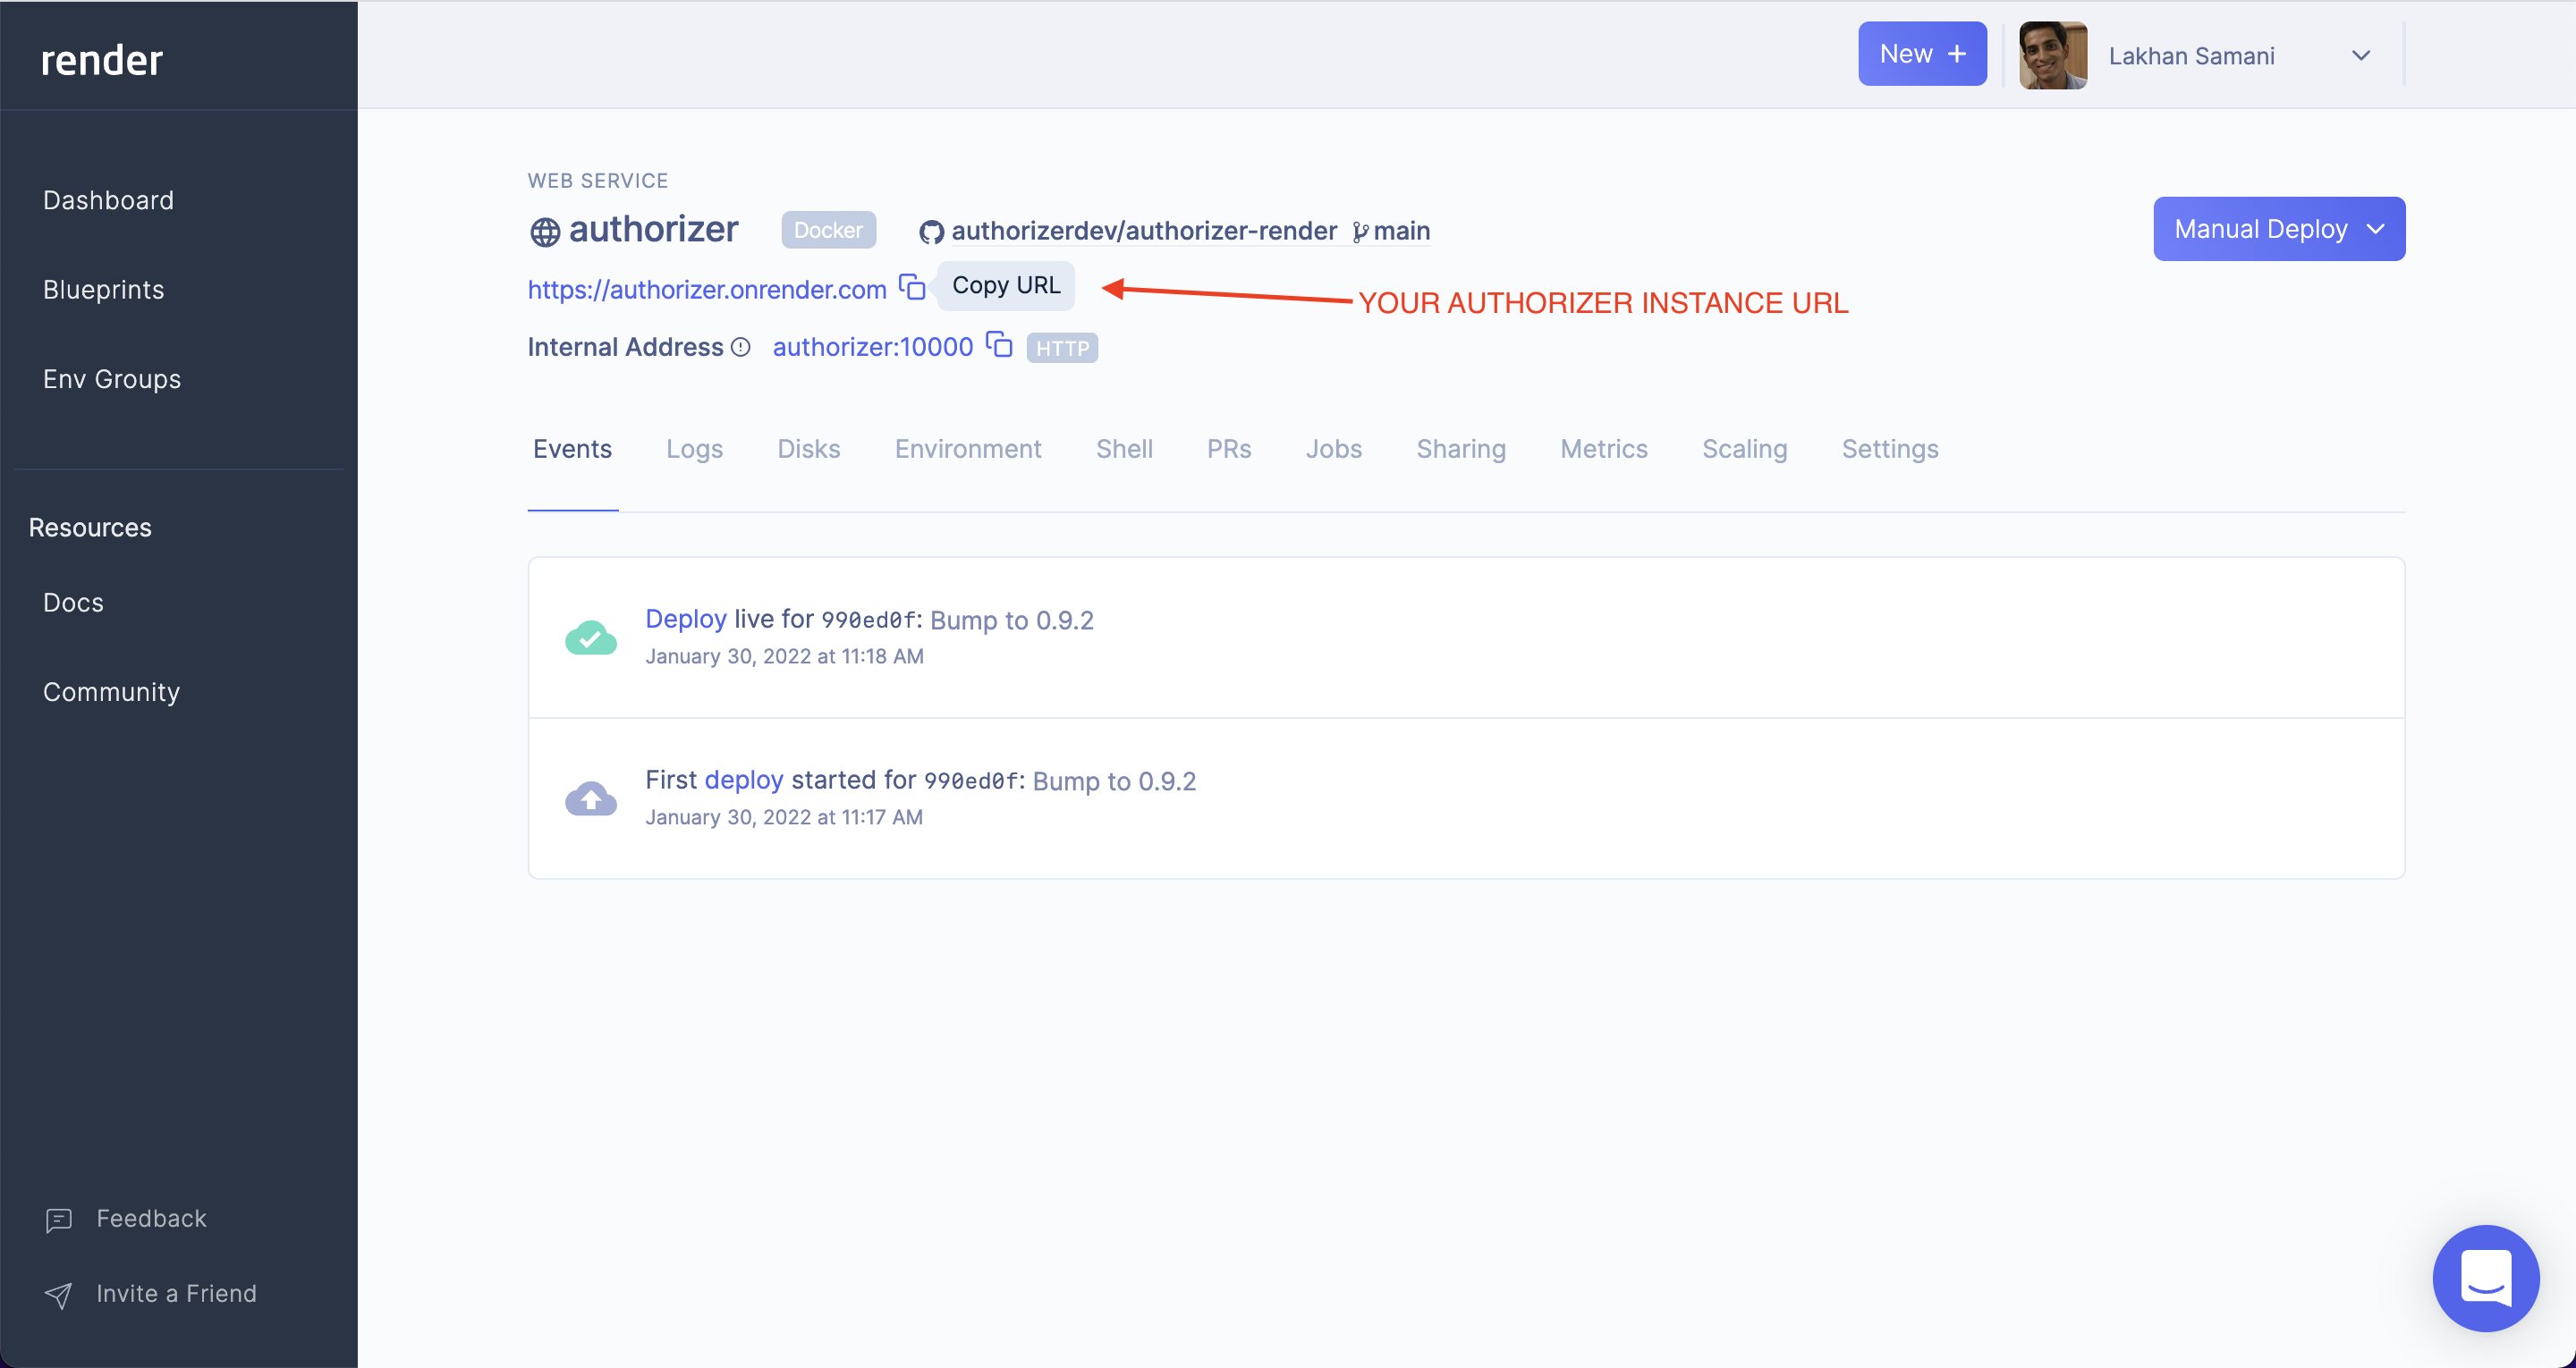Click the globe icon next to authorizer
2576x1368 pixels.
tap(544, 232)
